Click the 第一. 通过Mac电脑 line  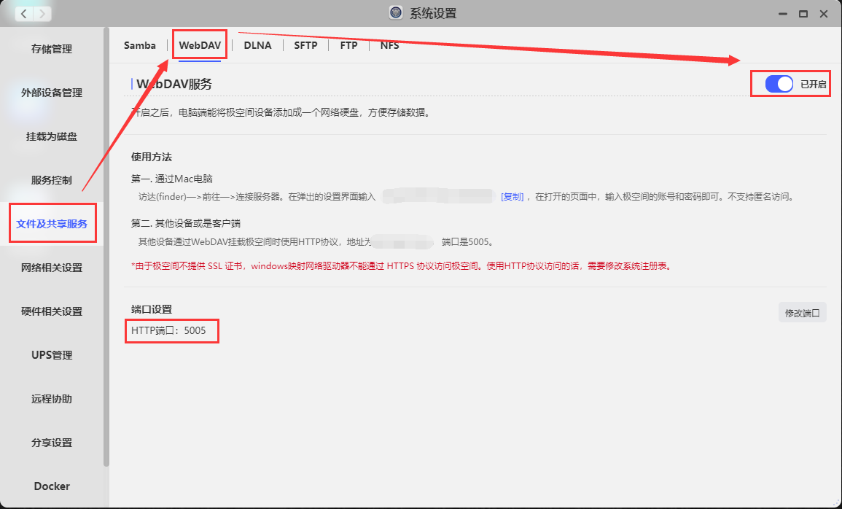(172, 179)
